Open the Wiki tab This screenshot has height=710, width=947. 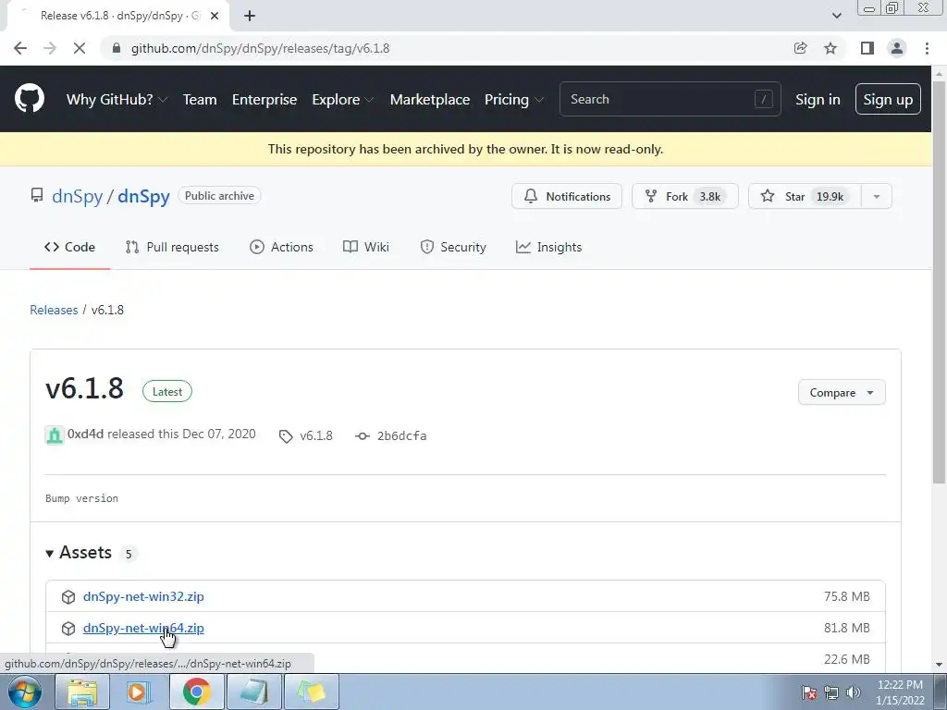coord(366,247)
